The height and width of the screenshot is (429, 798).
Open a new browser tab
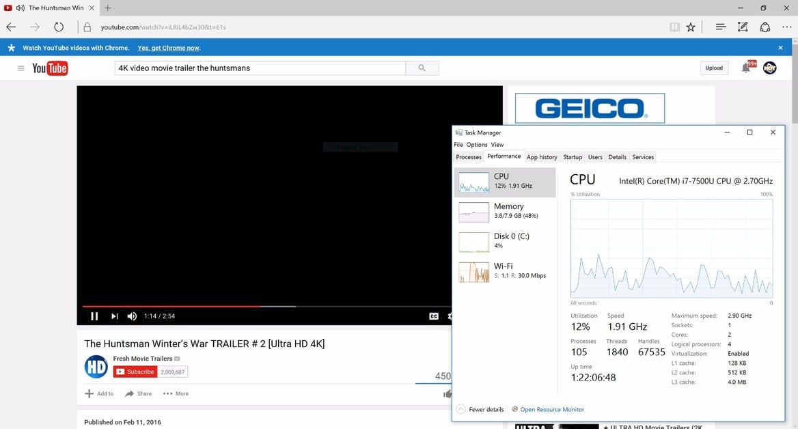point(107,8)
